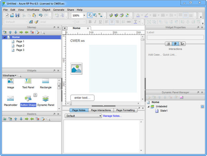Toggle visibility of Unlabeled dynamic panel
The image size is (207, 156).
click(203, 107)
